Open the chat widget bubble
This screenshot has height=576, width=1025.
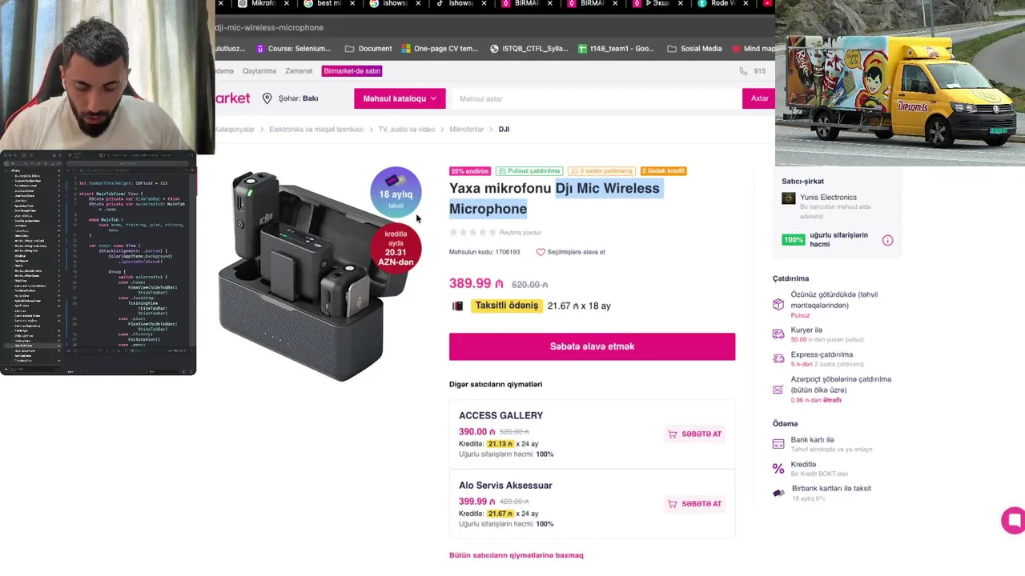tap(1013, 521)
